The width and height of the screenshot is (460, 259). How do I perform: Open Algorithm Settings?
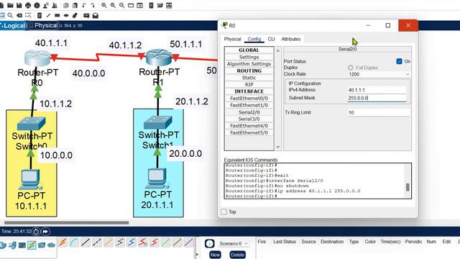click(x=249, y=64)
